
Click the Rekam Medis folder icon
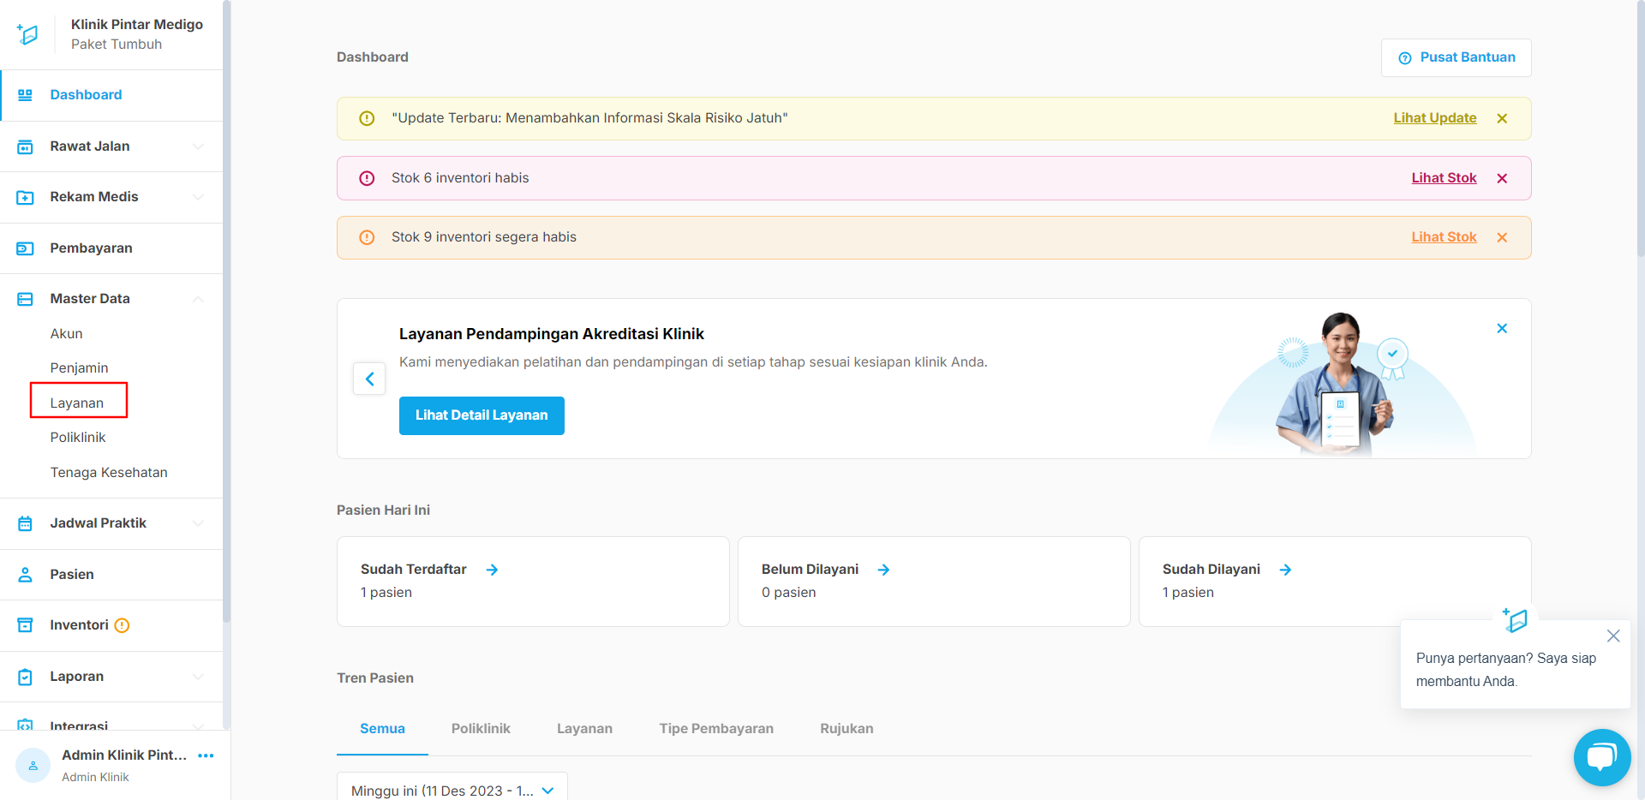[x=25, y=197]
